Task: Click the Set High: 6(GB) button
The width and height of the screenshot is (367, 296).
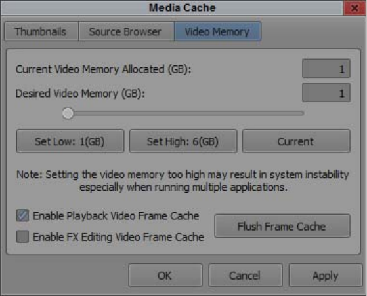Action: point(183,141)
